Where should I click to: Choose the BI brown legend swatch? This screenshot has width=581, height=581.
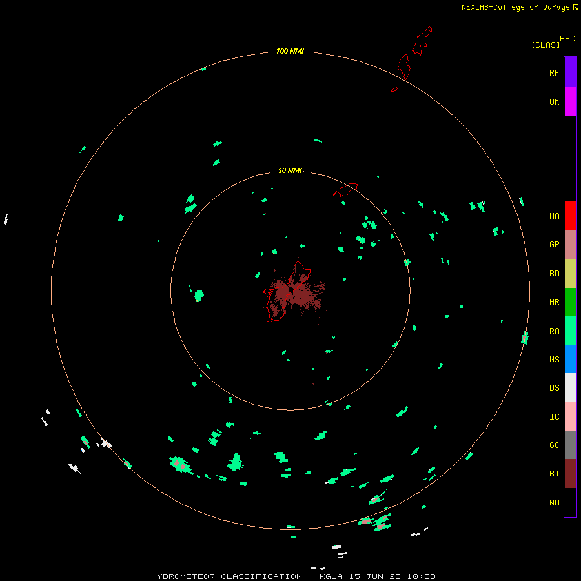[570, 474]
